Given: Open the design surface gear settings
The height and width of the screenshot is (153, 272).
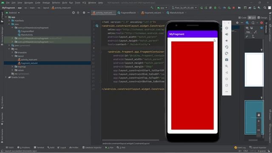Looking at the screenshot, I should point(237,23).
